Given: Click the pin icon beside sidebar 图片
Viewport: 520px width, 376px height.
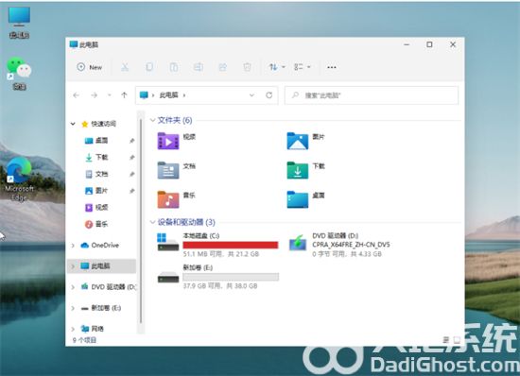Looking at the screenshot, I should pyautogui.click(x=132, y=191).
